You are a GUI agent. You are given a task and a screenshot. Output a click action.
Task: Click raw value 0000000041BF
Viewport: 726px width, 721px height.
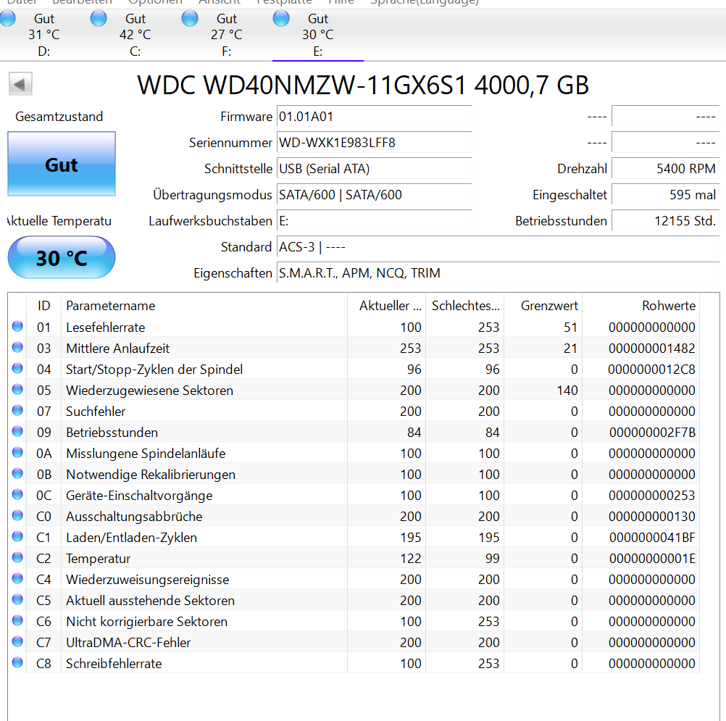[652, 538]
